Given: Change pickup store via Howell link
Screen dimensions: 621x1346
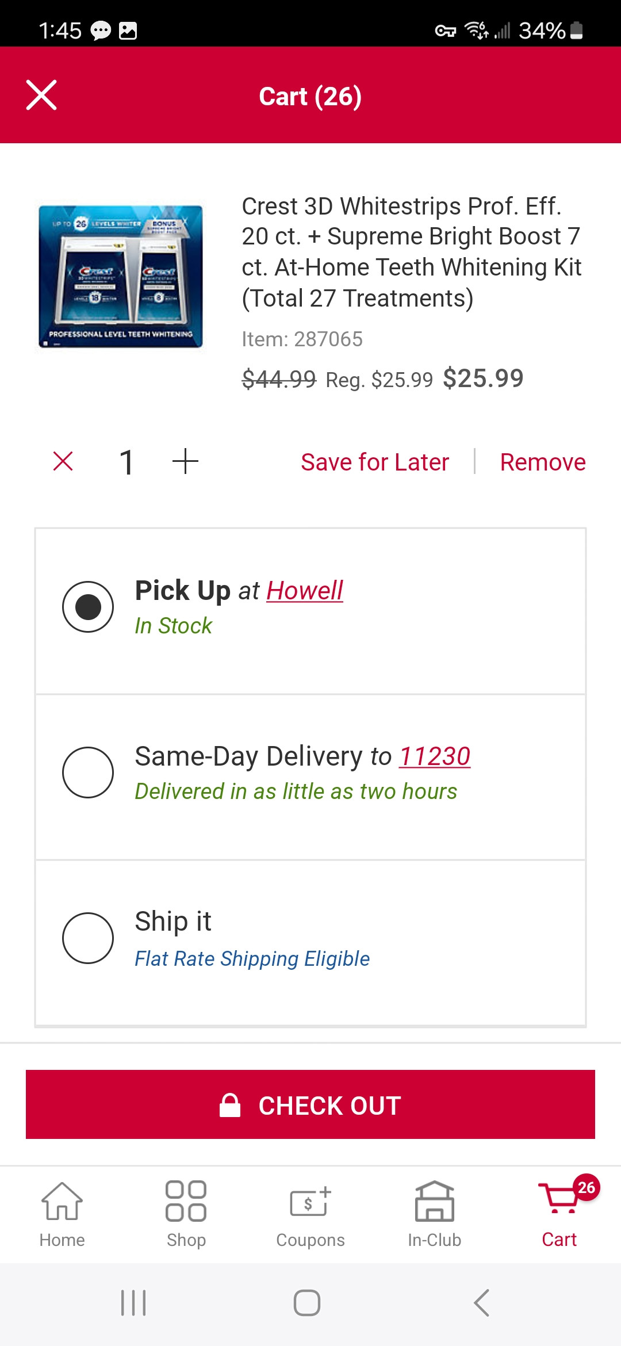Looking at the screenshot, I should pos(305,591).
